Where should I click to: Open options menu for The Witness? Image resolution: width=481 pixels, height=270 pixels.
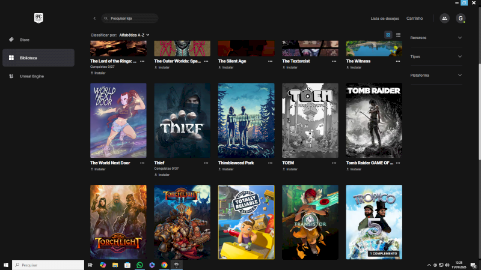pyautogui.click(x=398, y=61)
